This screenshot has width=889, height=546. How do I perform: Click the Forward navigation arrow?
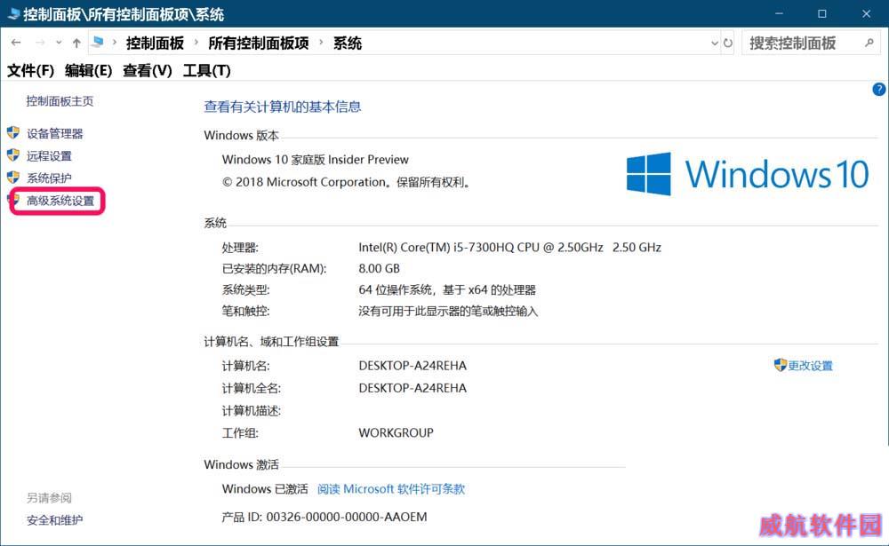click(x=40, y=43)
